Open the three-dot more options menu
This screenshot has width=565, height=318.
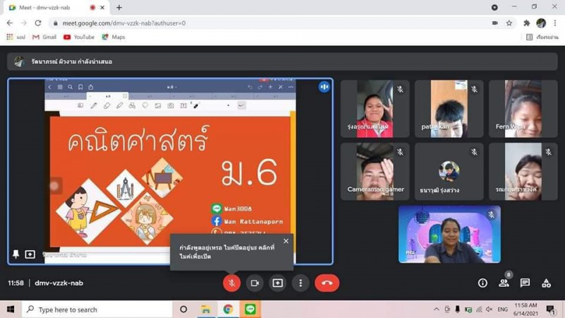[300, 283]
